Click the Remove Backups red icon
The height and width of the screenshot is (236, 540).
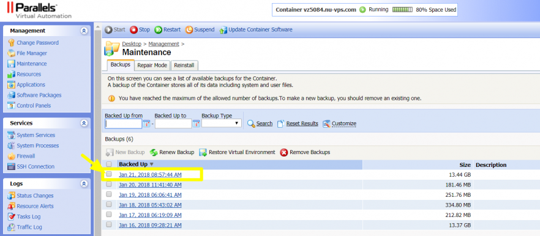(284, 152)
